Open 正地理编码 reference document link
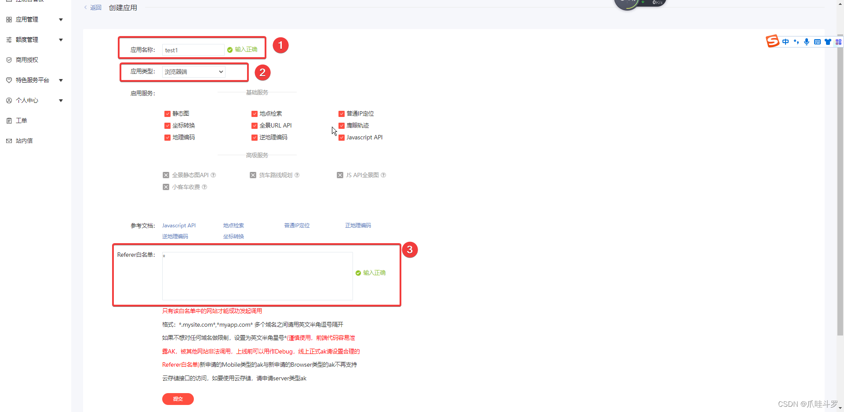This screenshot has width=844, height=412. pos(358,226)
